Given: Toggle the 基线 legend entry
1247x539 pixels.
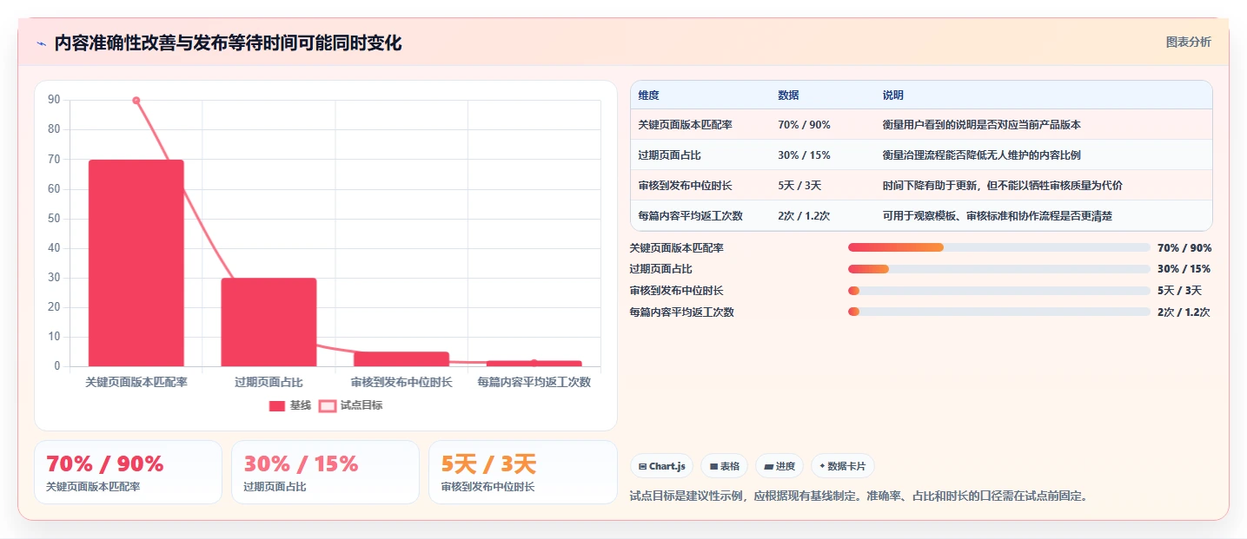Looking at the screenshot, I should coord(289,405).
